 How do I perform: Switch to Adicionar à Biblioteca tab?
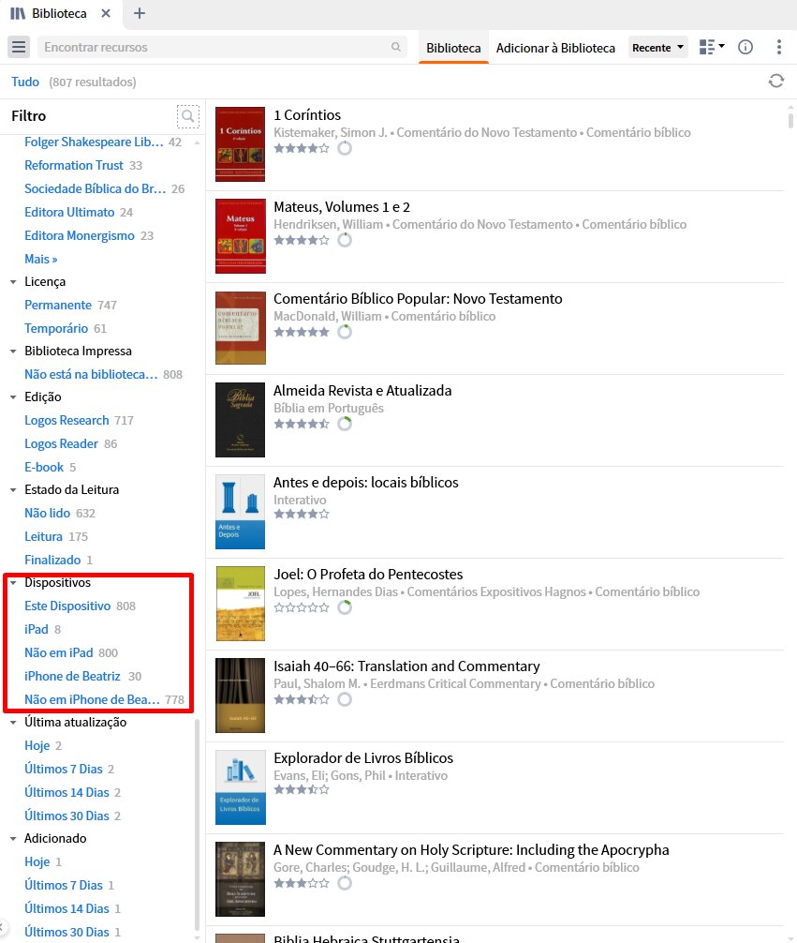(x=555, y=48)
